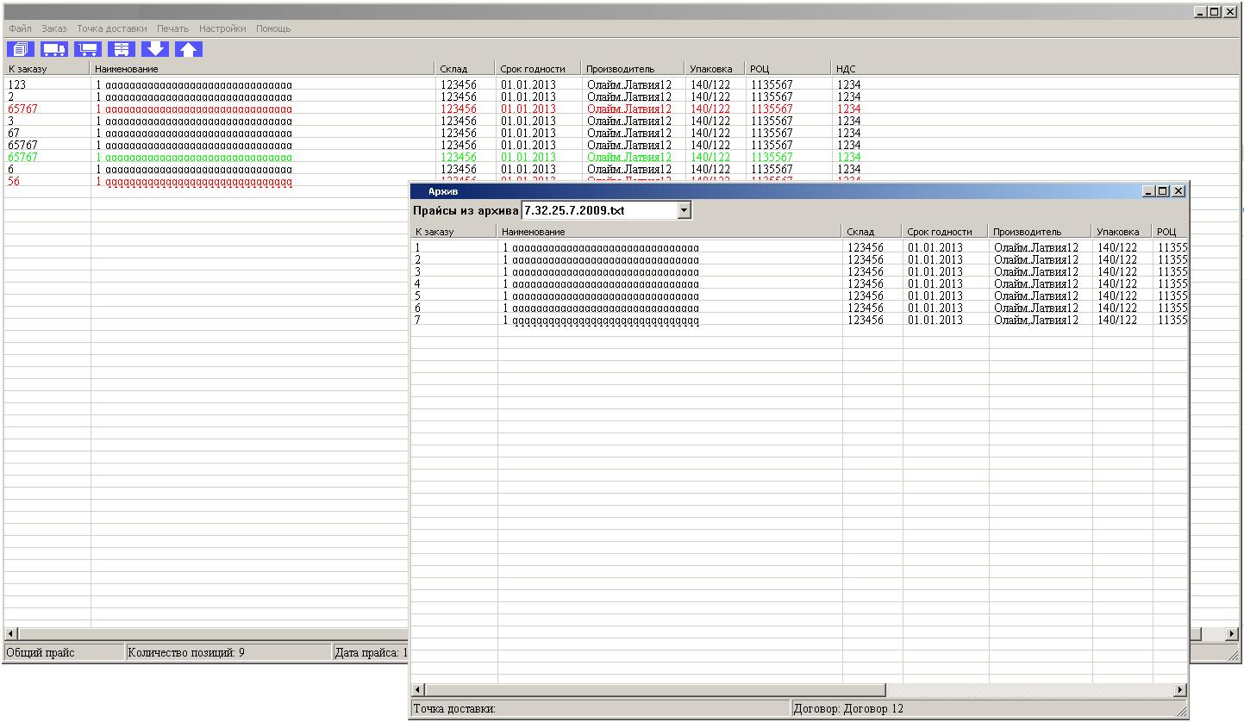
Task: Click the delivery truck toolbar icon
Action: point(53,49)
